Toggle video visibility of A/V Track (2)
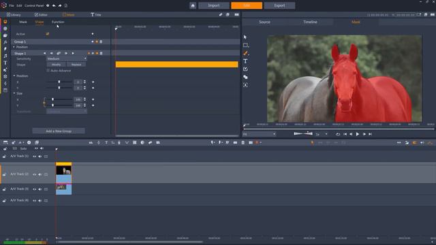 coord(35,174)
